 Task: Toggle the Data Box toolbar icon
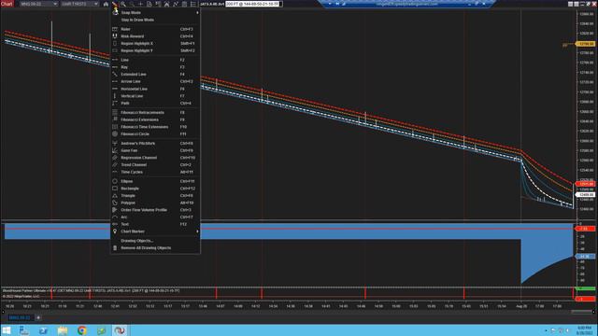(149, 4)
